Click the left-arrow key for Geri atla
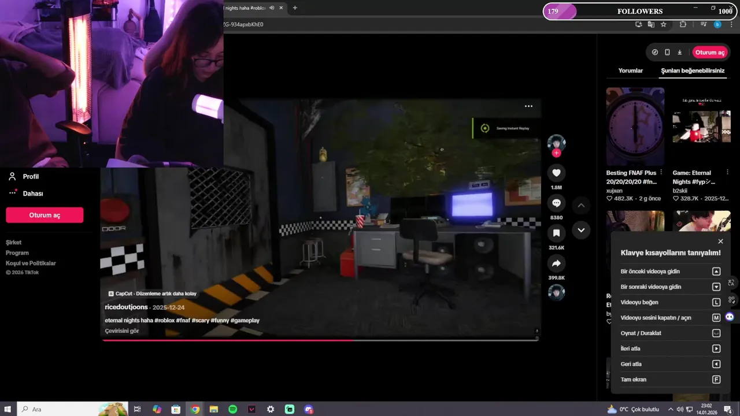This screenshot has width=740, height=416. tap(716, 364)
